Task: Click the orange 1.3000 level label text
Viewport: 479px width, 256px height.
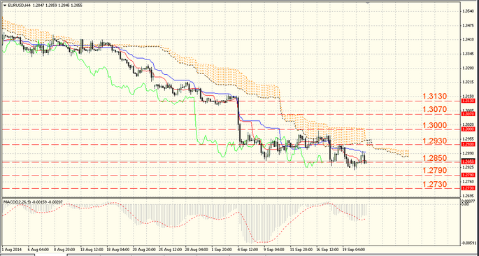Action: pos(435,125)
